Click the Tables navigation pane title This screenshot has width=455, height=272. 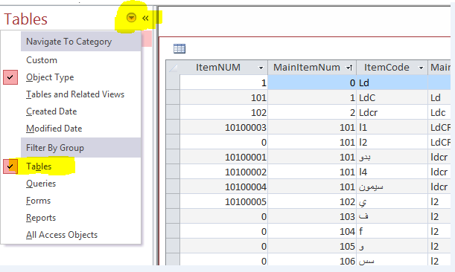pyautogui.click(x=25, y=19)
